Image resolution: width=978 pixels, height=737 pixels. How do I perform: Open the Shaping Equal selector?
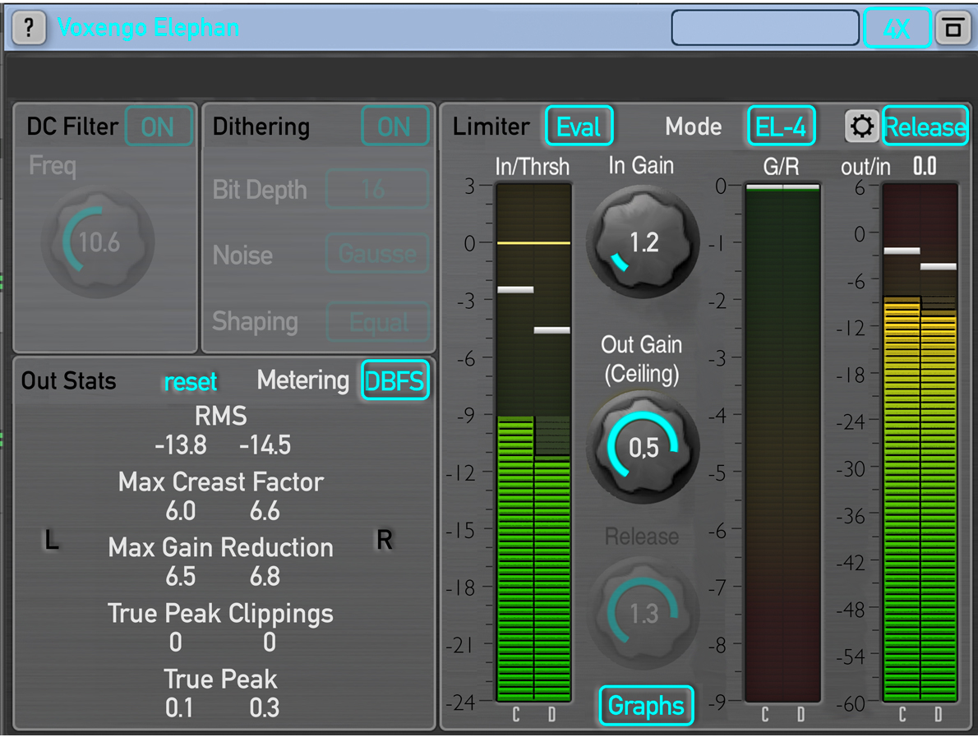point(379,322)
